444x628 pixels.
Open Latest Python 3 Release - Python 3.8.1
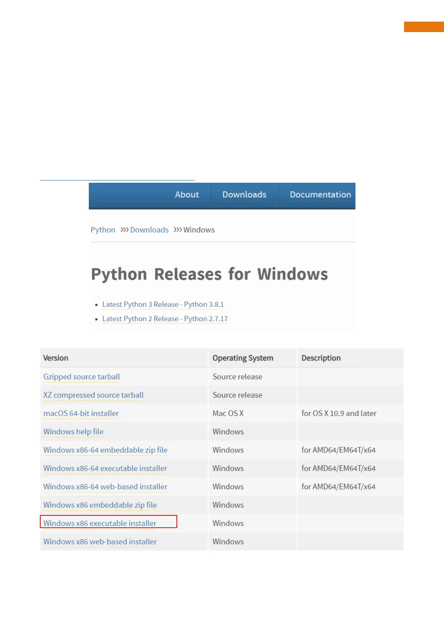click(163, 304)
